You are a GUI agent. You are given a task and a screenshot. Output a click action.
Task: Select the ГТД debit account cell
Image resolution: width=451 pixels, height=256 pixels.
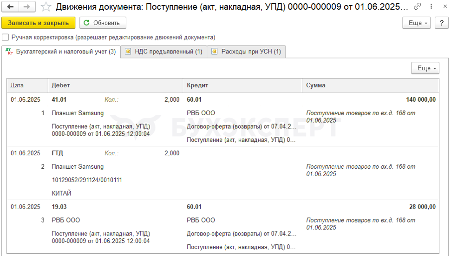tap(57, 153)
